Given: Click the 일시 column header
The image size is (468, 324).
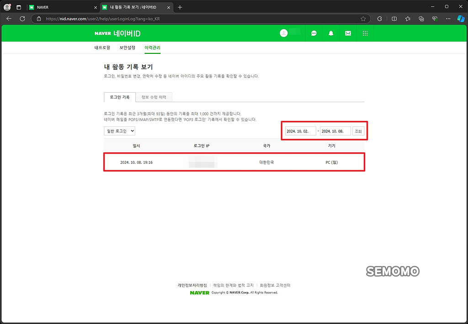Looking at the screenshot, I should (136, 146).
